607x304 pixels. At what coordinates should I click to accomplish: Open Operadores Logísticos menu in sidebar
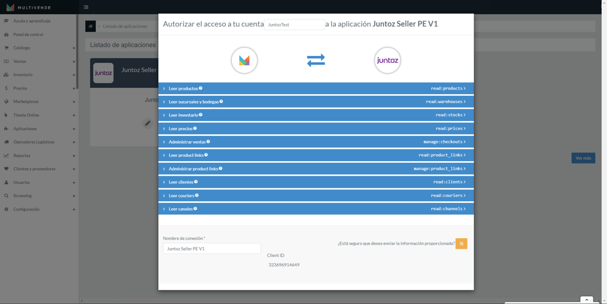point(34,142)
